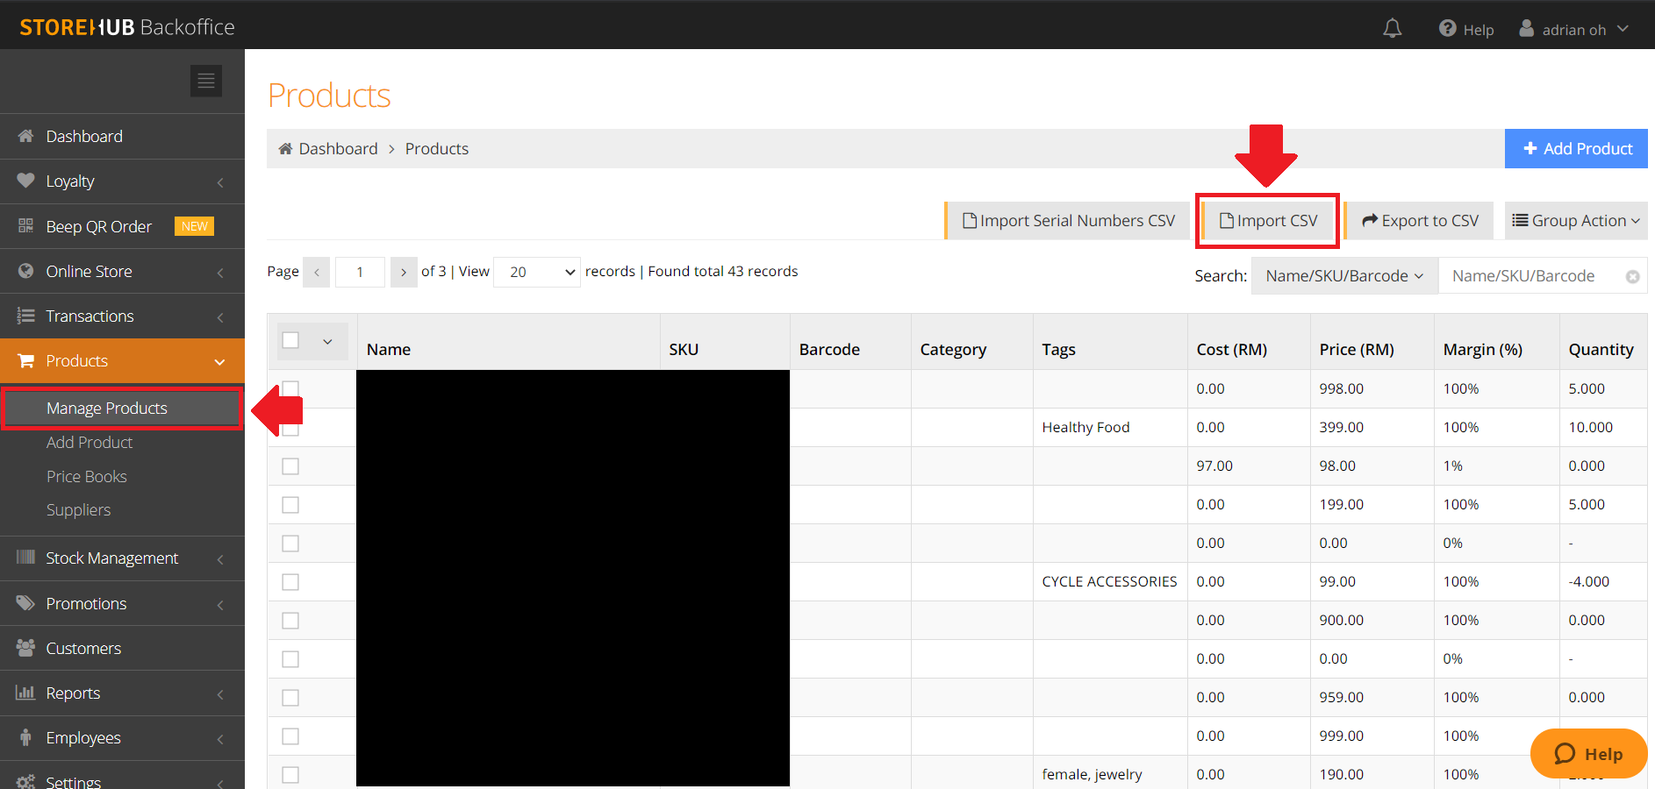1655x789 pixels.
Task: Expand the Stock Management submenu chevron
Action: (220, 559)
